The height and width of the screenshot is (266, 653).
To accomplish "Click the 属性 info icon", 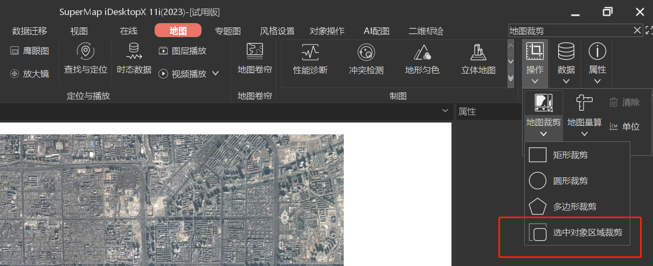I will tap(598, 52).
